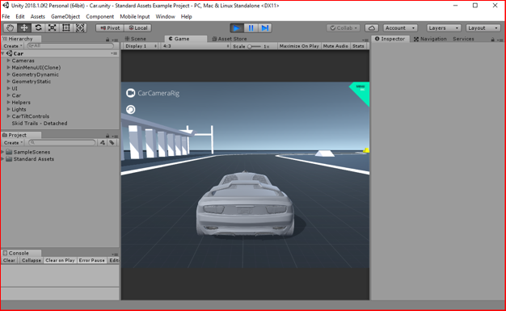This screenshot has height=311, width=506.
Task: Toggle Clear on Play
Action: click(x=60, y=260)
